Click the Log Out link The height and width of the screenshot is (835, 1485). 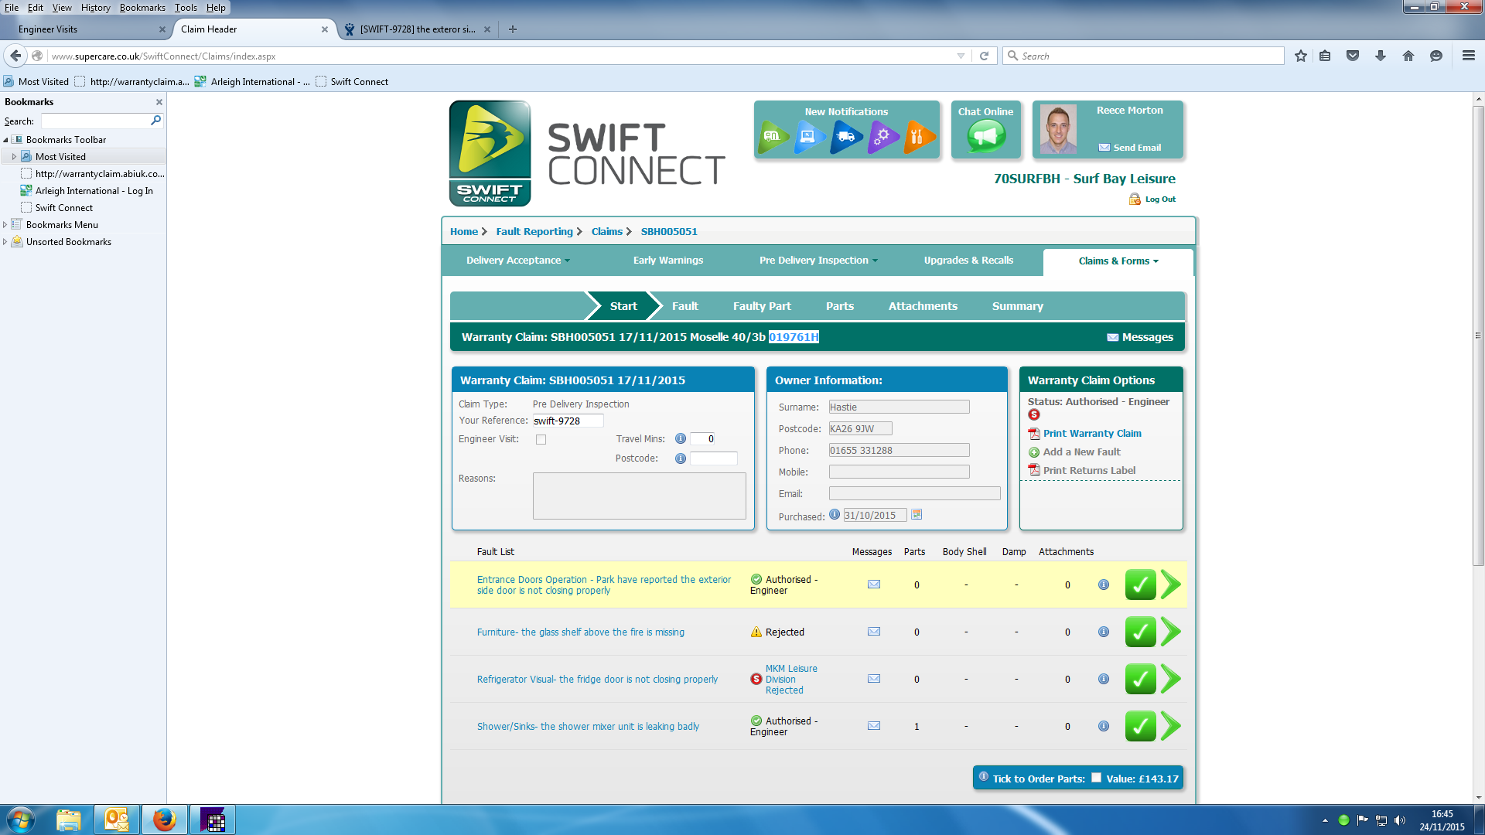[1159, 199]
